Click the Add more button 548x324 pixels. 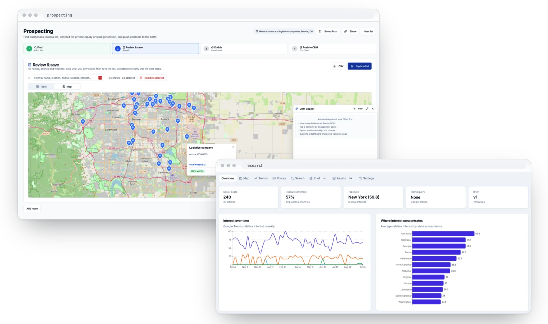pos(32,208)
